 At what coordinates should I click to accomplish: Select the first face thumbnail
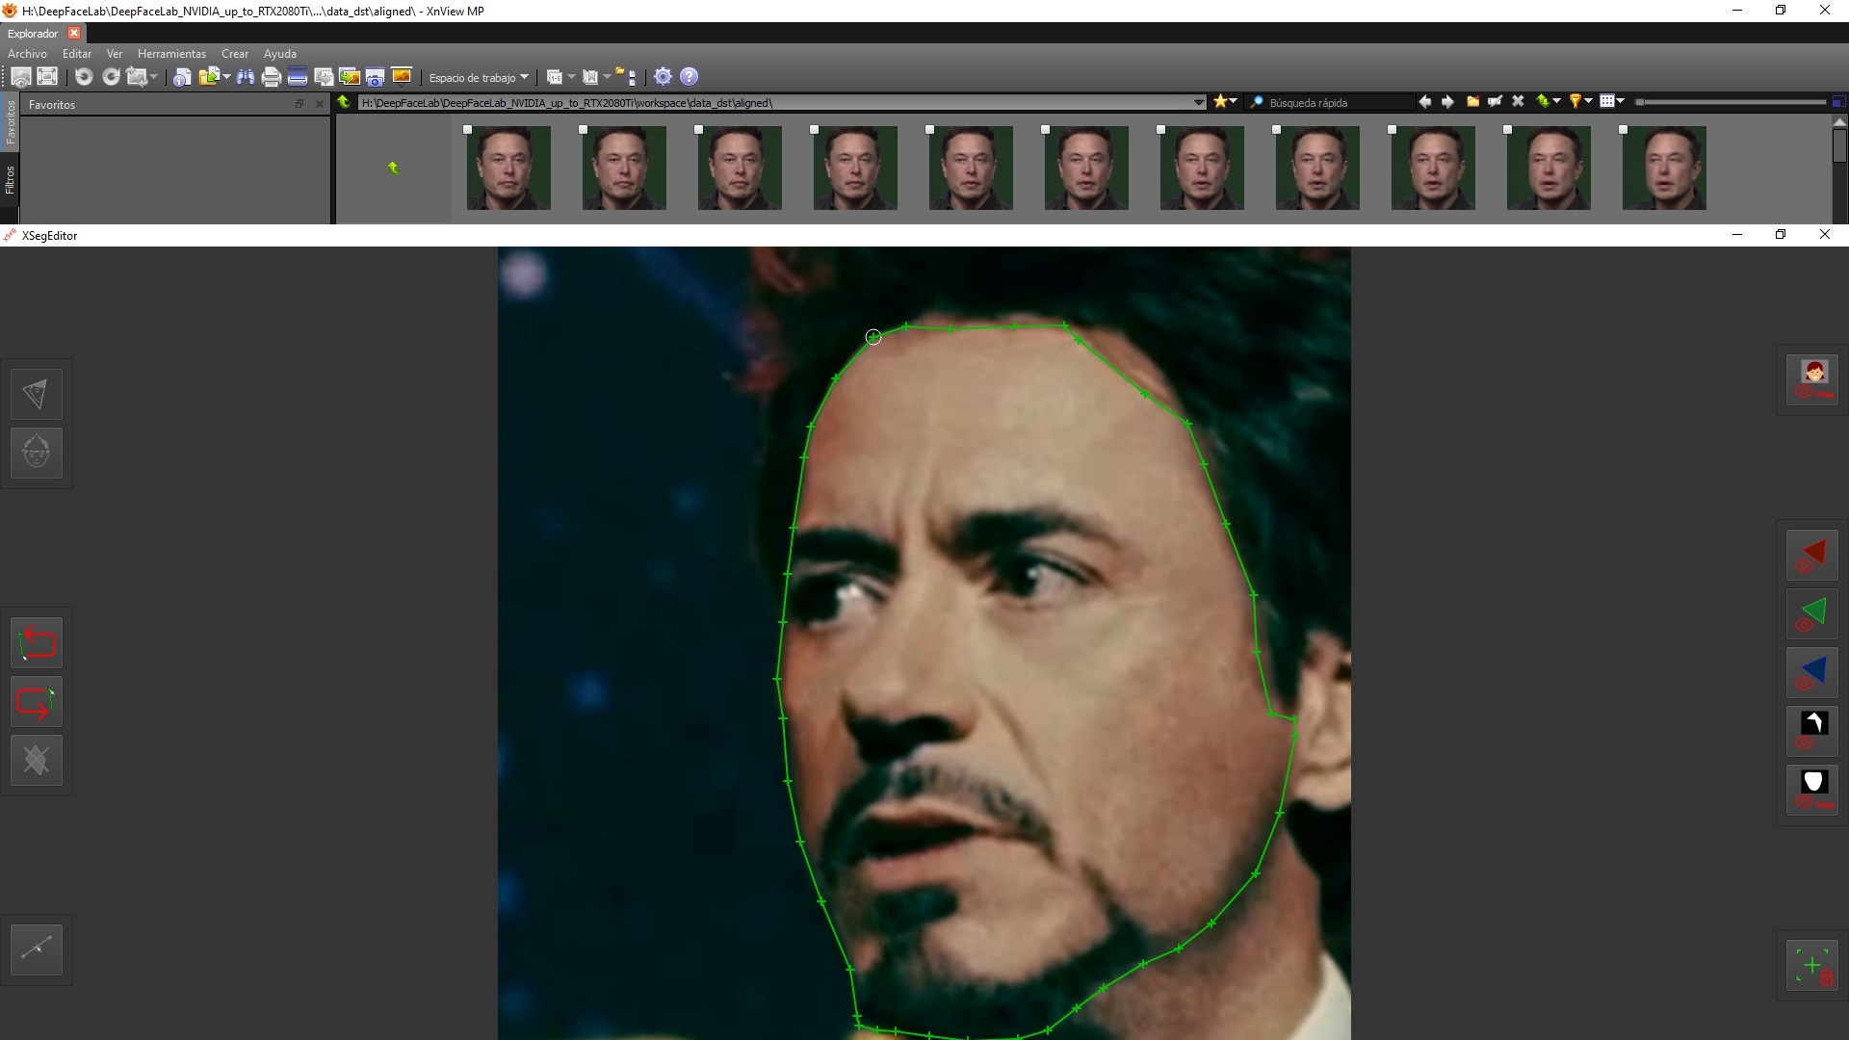pos(508,168)
